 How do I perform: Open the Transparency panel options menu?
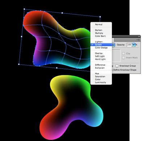[x=138, y=40]
